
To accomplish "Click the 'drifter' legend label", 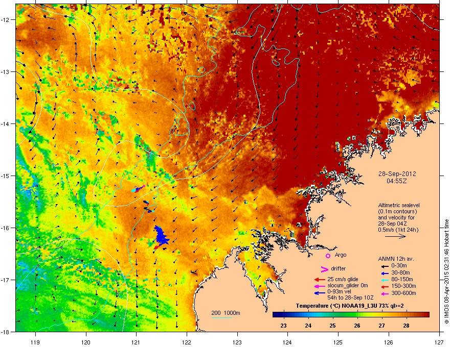I will [339, 268].
